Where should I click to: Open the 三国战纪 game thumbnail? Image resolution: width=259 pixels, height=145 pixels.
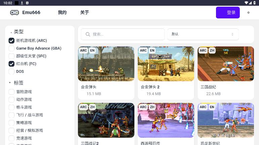226,64
